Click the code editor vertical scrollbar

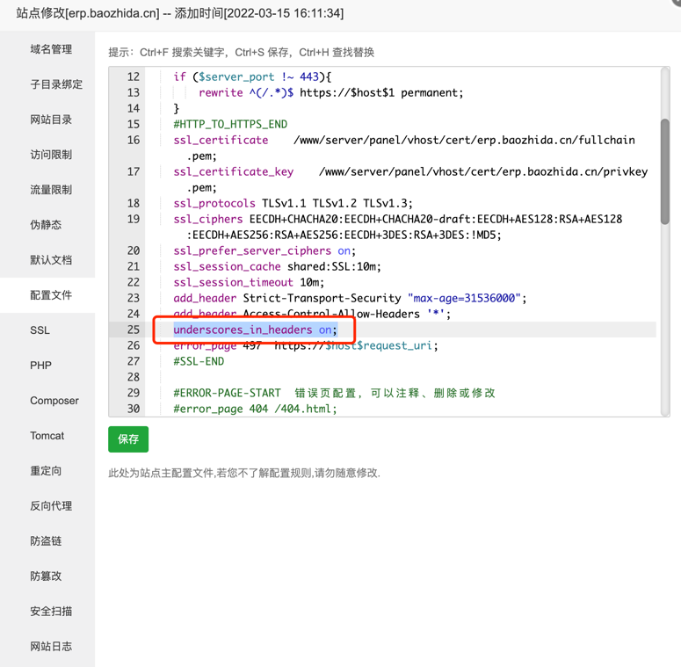click(x=665, y=171)
